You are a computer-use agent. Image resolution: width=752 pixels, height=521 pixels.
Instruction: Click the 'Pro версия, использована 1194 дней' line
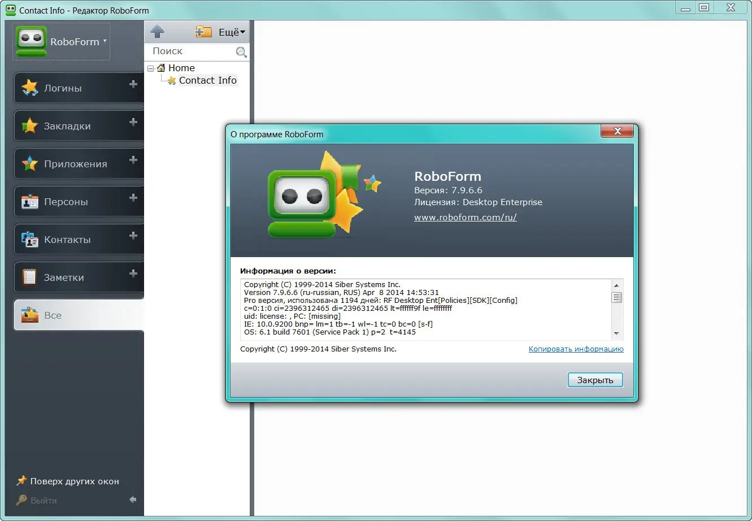(x=381, y=301)
